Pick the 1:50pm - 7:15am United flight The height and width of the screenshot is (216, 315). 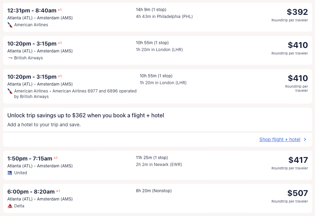click(30, 158)
